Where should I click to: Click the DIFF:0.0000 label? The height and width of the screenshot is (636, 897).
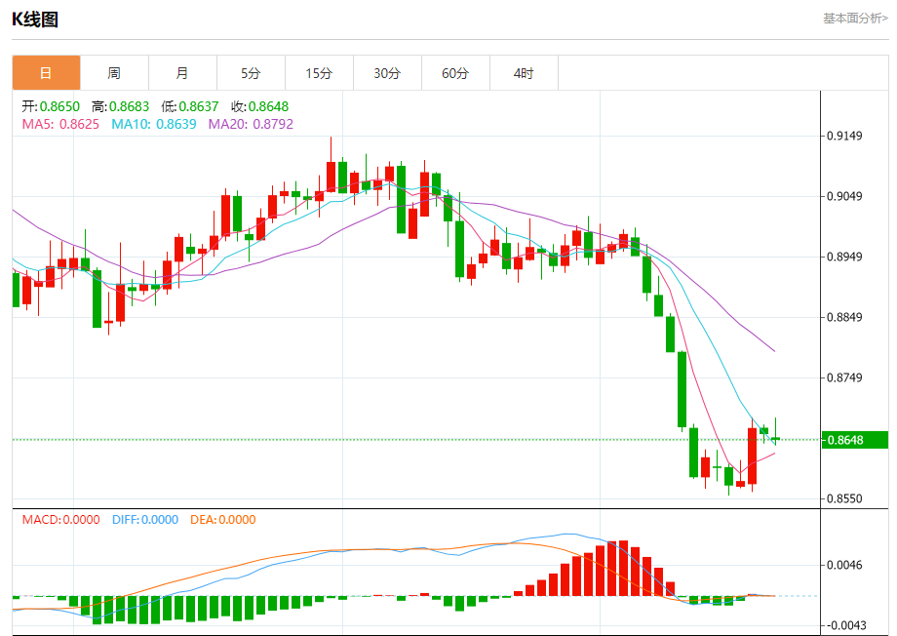(145, 520)
